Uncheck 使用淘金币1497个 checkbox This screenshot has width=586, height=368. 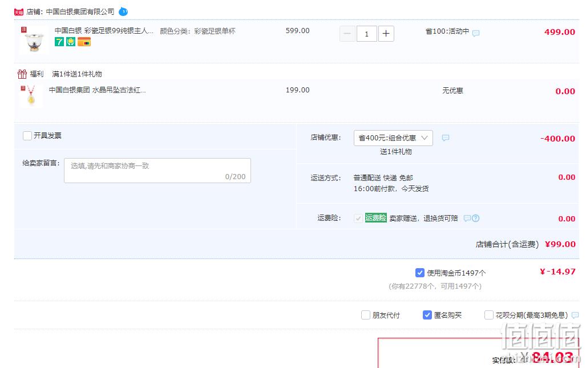point(420,273)
